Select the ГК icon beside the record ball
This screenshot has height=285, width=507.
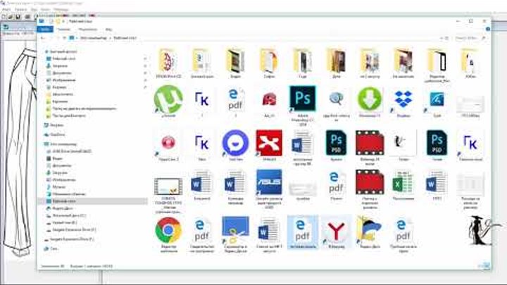coord(202,142)
